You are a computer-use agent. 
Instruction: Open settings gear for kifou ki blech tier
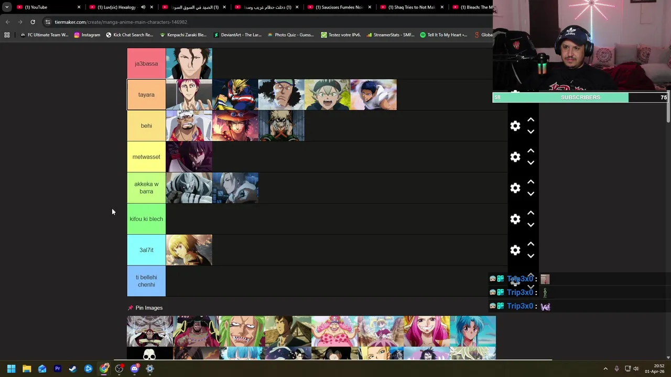coord(515,219)
